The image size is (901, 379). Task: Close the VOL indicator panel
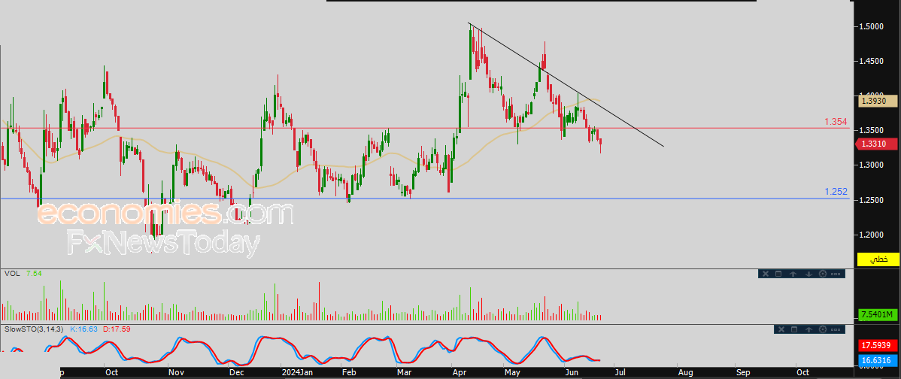click(x=766, y=274)
